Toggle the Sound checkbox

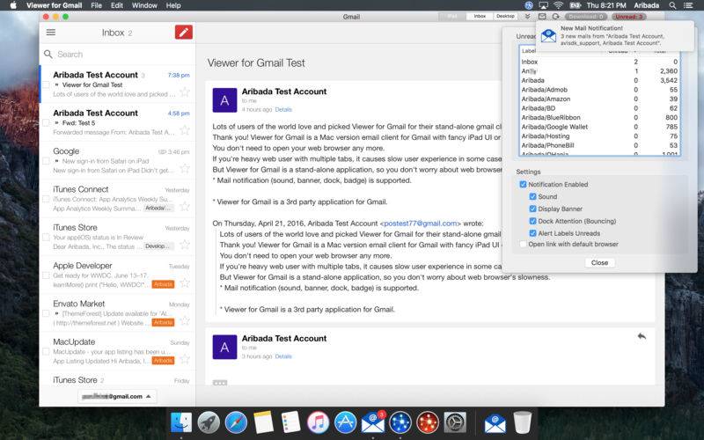(533, 196)
